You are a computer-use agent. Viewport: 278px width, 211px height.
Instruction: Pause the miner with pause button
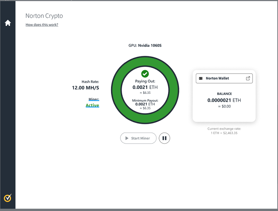tap(164, 138)
